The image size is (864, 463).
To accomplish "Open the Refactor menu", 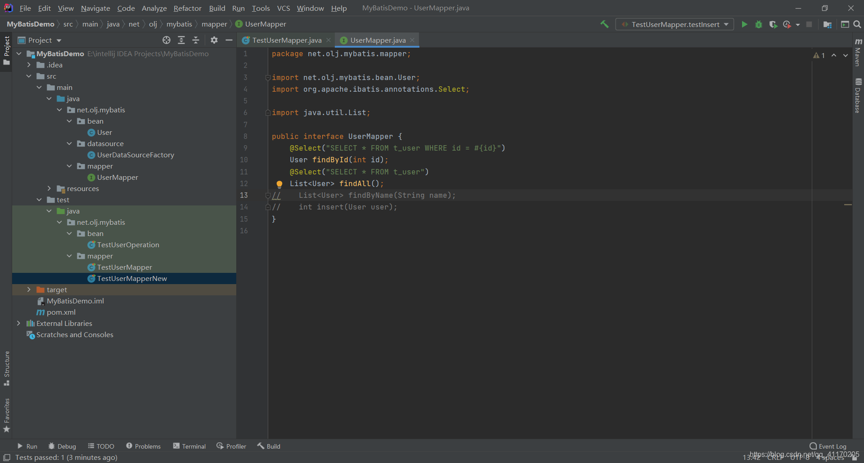I will (x=187, y=8).
